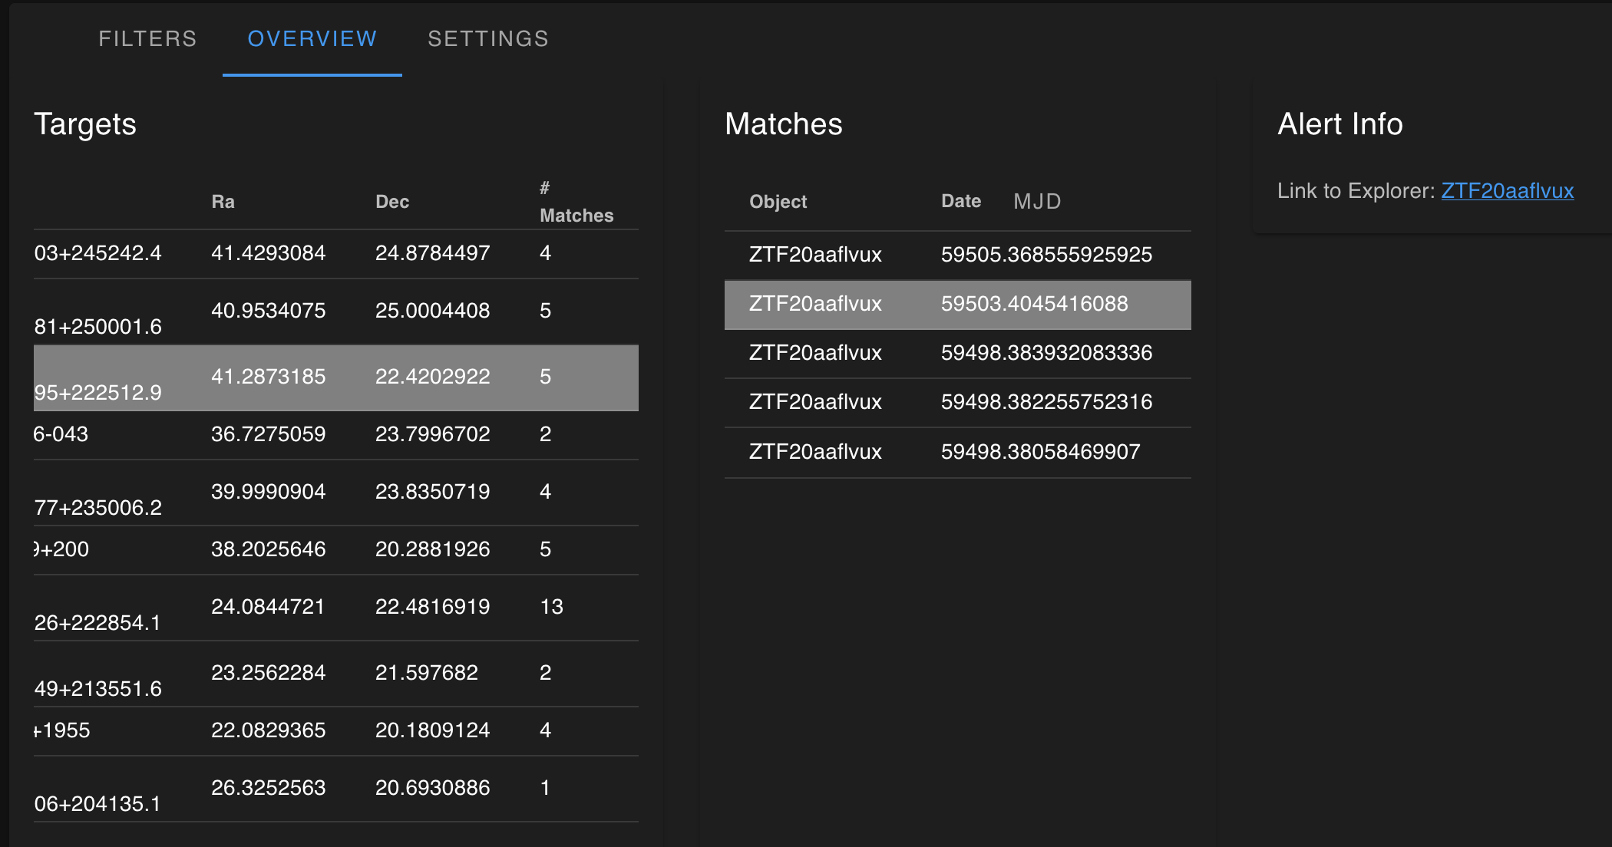Click the MJD date format label
The image size is (1612, 847).
point(1037,202)
